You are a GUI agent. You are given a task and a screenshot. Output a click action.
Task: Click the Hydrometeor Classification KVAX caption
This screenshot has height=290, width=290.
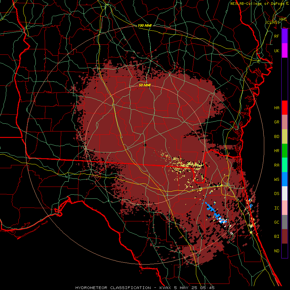pos(145,288)
